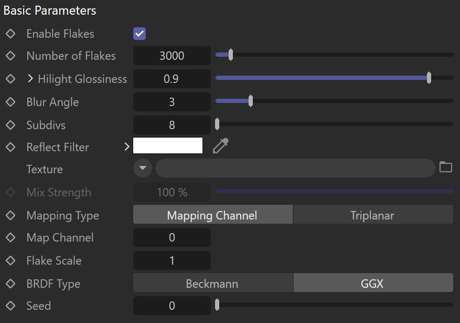Uncheck the Enable Flakes checkbox
Image resolution: width=460 pixels, height=323 pixels.
point(140,34)
